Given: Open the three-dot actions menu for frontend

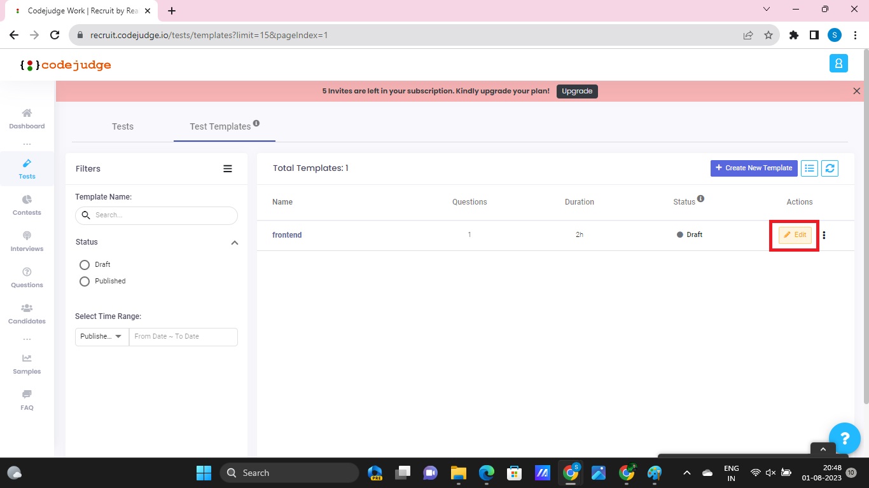Looking at the screenshot, I should pyautogui.click(x=824, y=235).
